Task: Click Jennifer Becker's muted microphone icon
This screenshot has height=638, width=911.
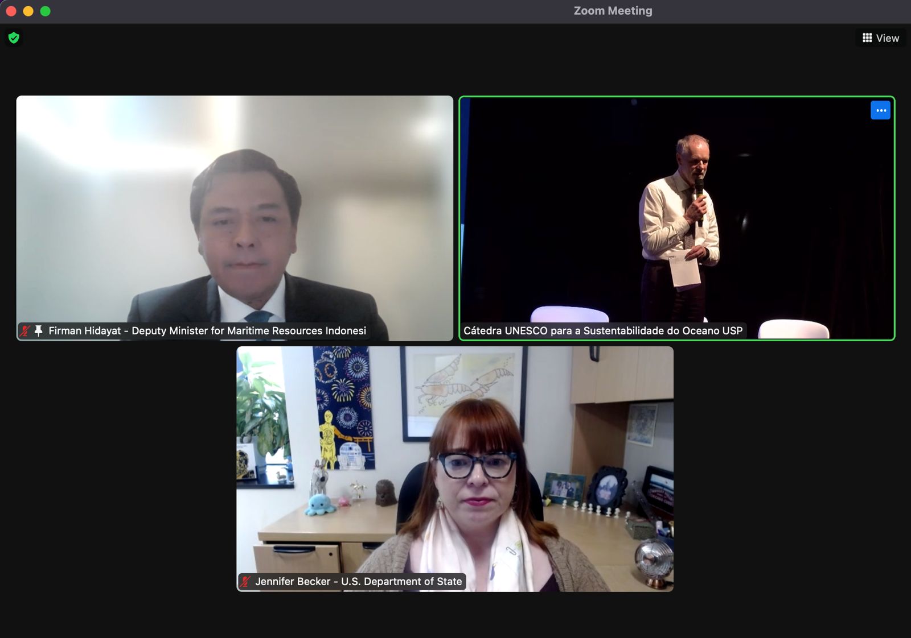Action: pyautogui.click(x=245, y=582)
